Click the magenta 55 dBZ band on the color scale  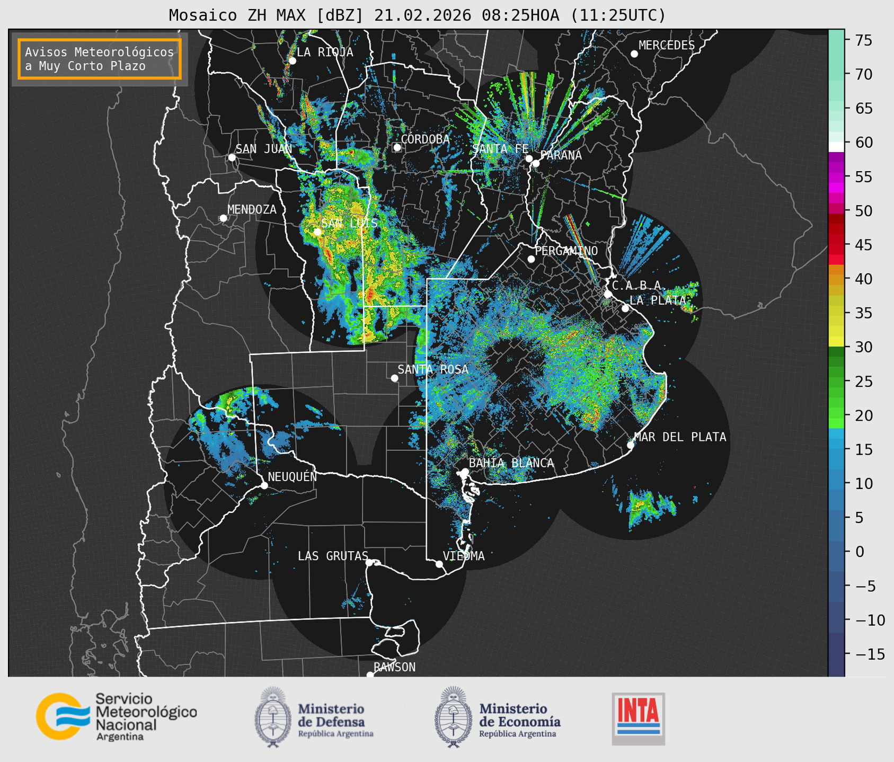coord(836,178)
